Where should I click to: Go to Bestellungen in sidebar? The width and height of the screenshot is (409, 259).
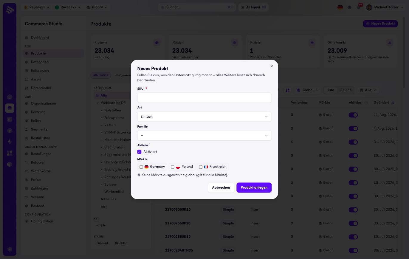click(x=41, y=154)
